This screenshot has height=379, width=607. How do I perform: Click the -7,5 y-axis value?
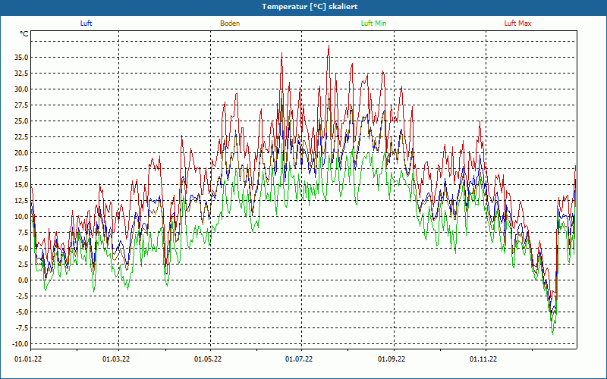pos(21,328)
